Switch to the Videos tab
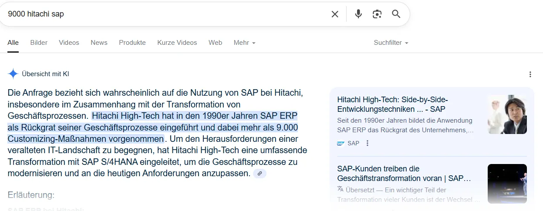The width and height of the screenshot is (543, 211). tap(69, 43)
